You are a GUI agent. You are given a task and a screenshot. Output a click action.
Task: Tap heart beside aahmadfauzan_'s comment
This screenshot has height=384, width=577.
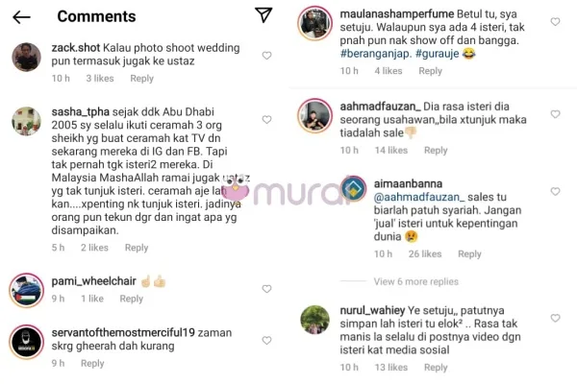pos(555,114)
